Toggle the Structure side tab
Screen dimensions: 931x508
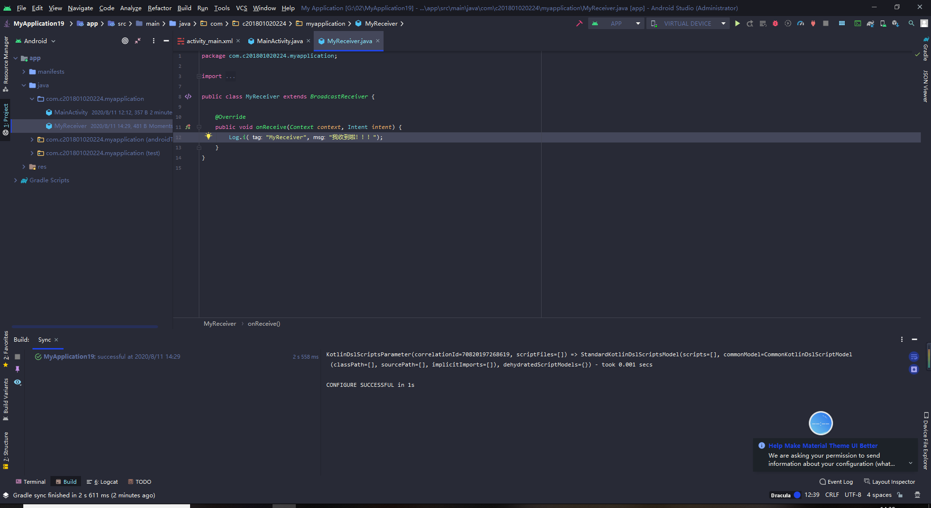tap(5, 451)
